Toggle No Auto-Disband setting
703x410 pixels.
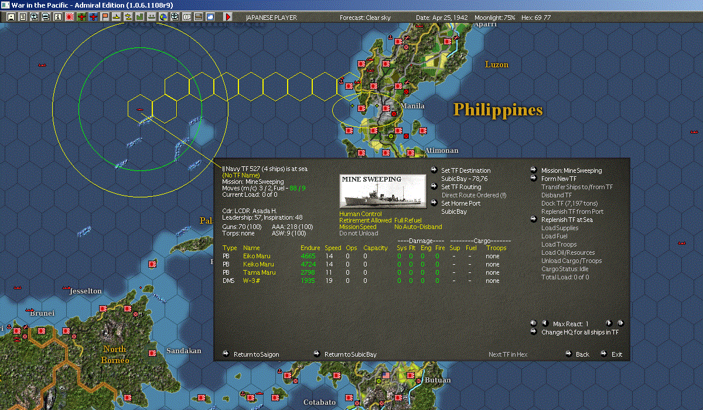point(418,227)
